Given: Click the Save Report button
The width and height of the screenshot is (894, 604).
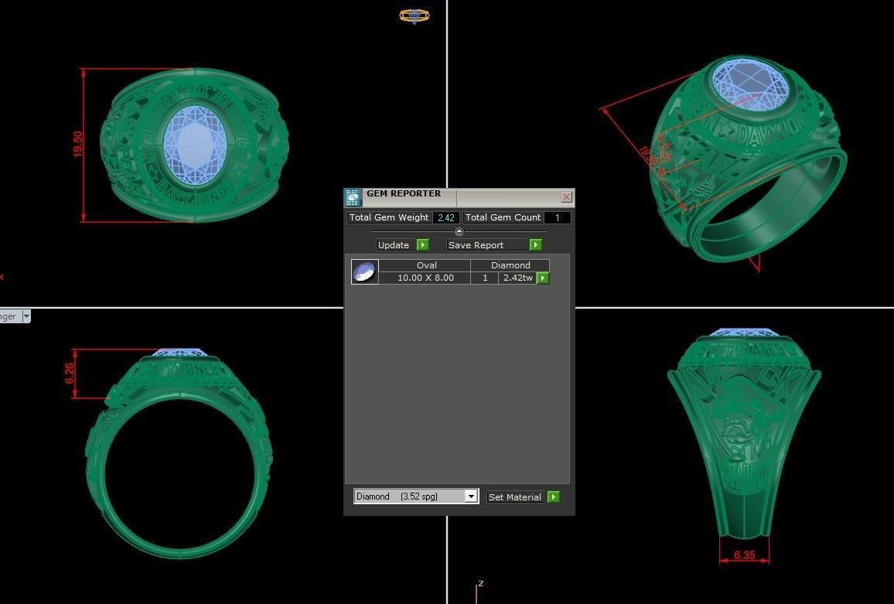Looking at the screenshot, I should (487, 244).
